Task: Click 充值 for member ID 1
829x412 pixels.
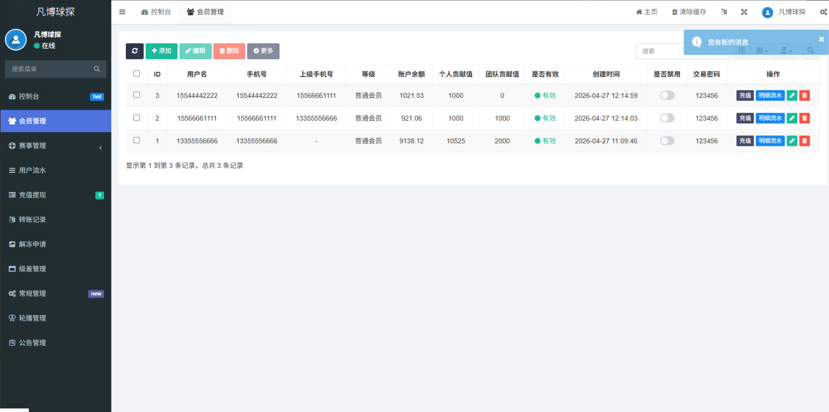Action: [x=745, y=141]
